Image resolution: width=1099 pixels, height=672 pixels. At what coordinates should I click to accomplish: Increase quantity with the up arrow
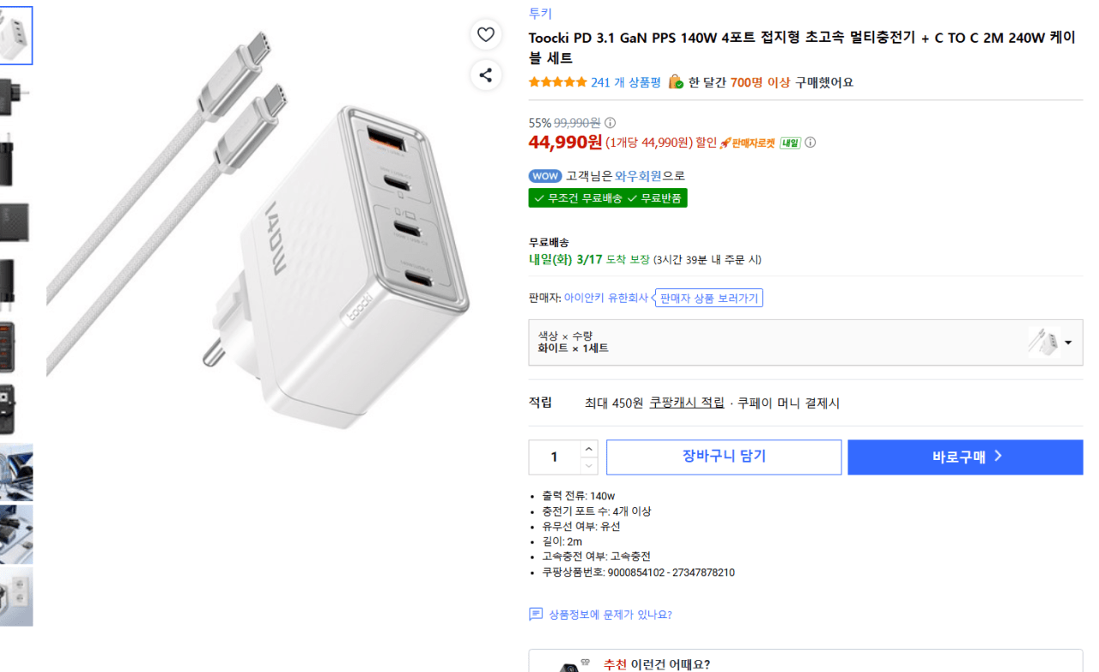pos(588,448)
